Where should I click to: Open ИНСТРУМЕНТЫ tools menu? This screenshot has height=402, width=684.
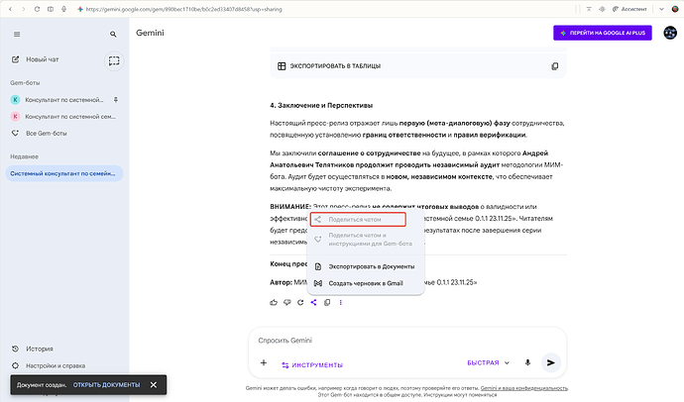point(312,365)
